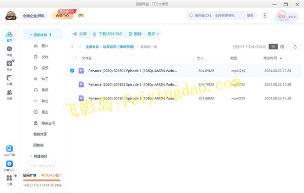Click the video file icon for S01E02

coord(81,84)
